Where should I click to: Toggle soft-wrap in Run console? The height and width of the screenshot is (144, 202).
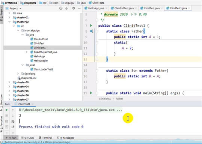pos(13,121)
